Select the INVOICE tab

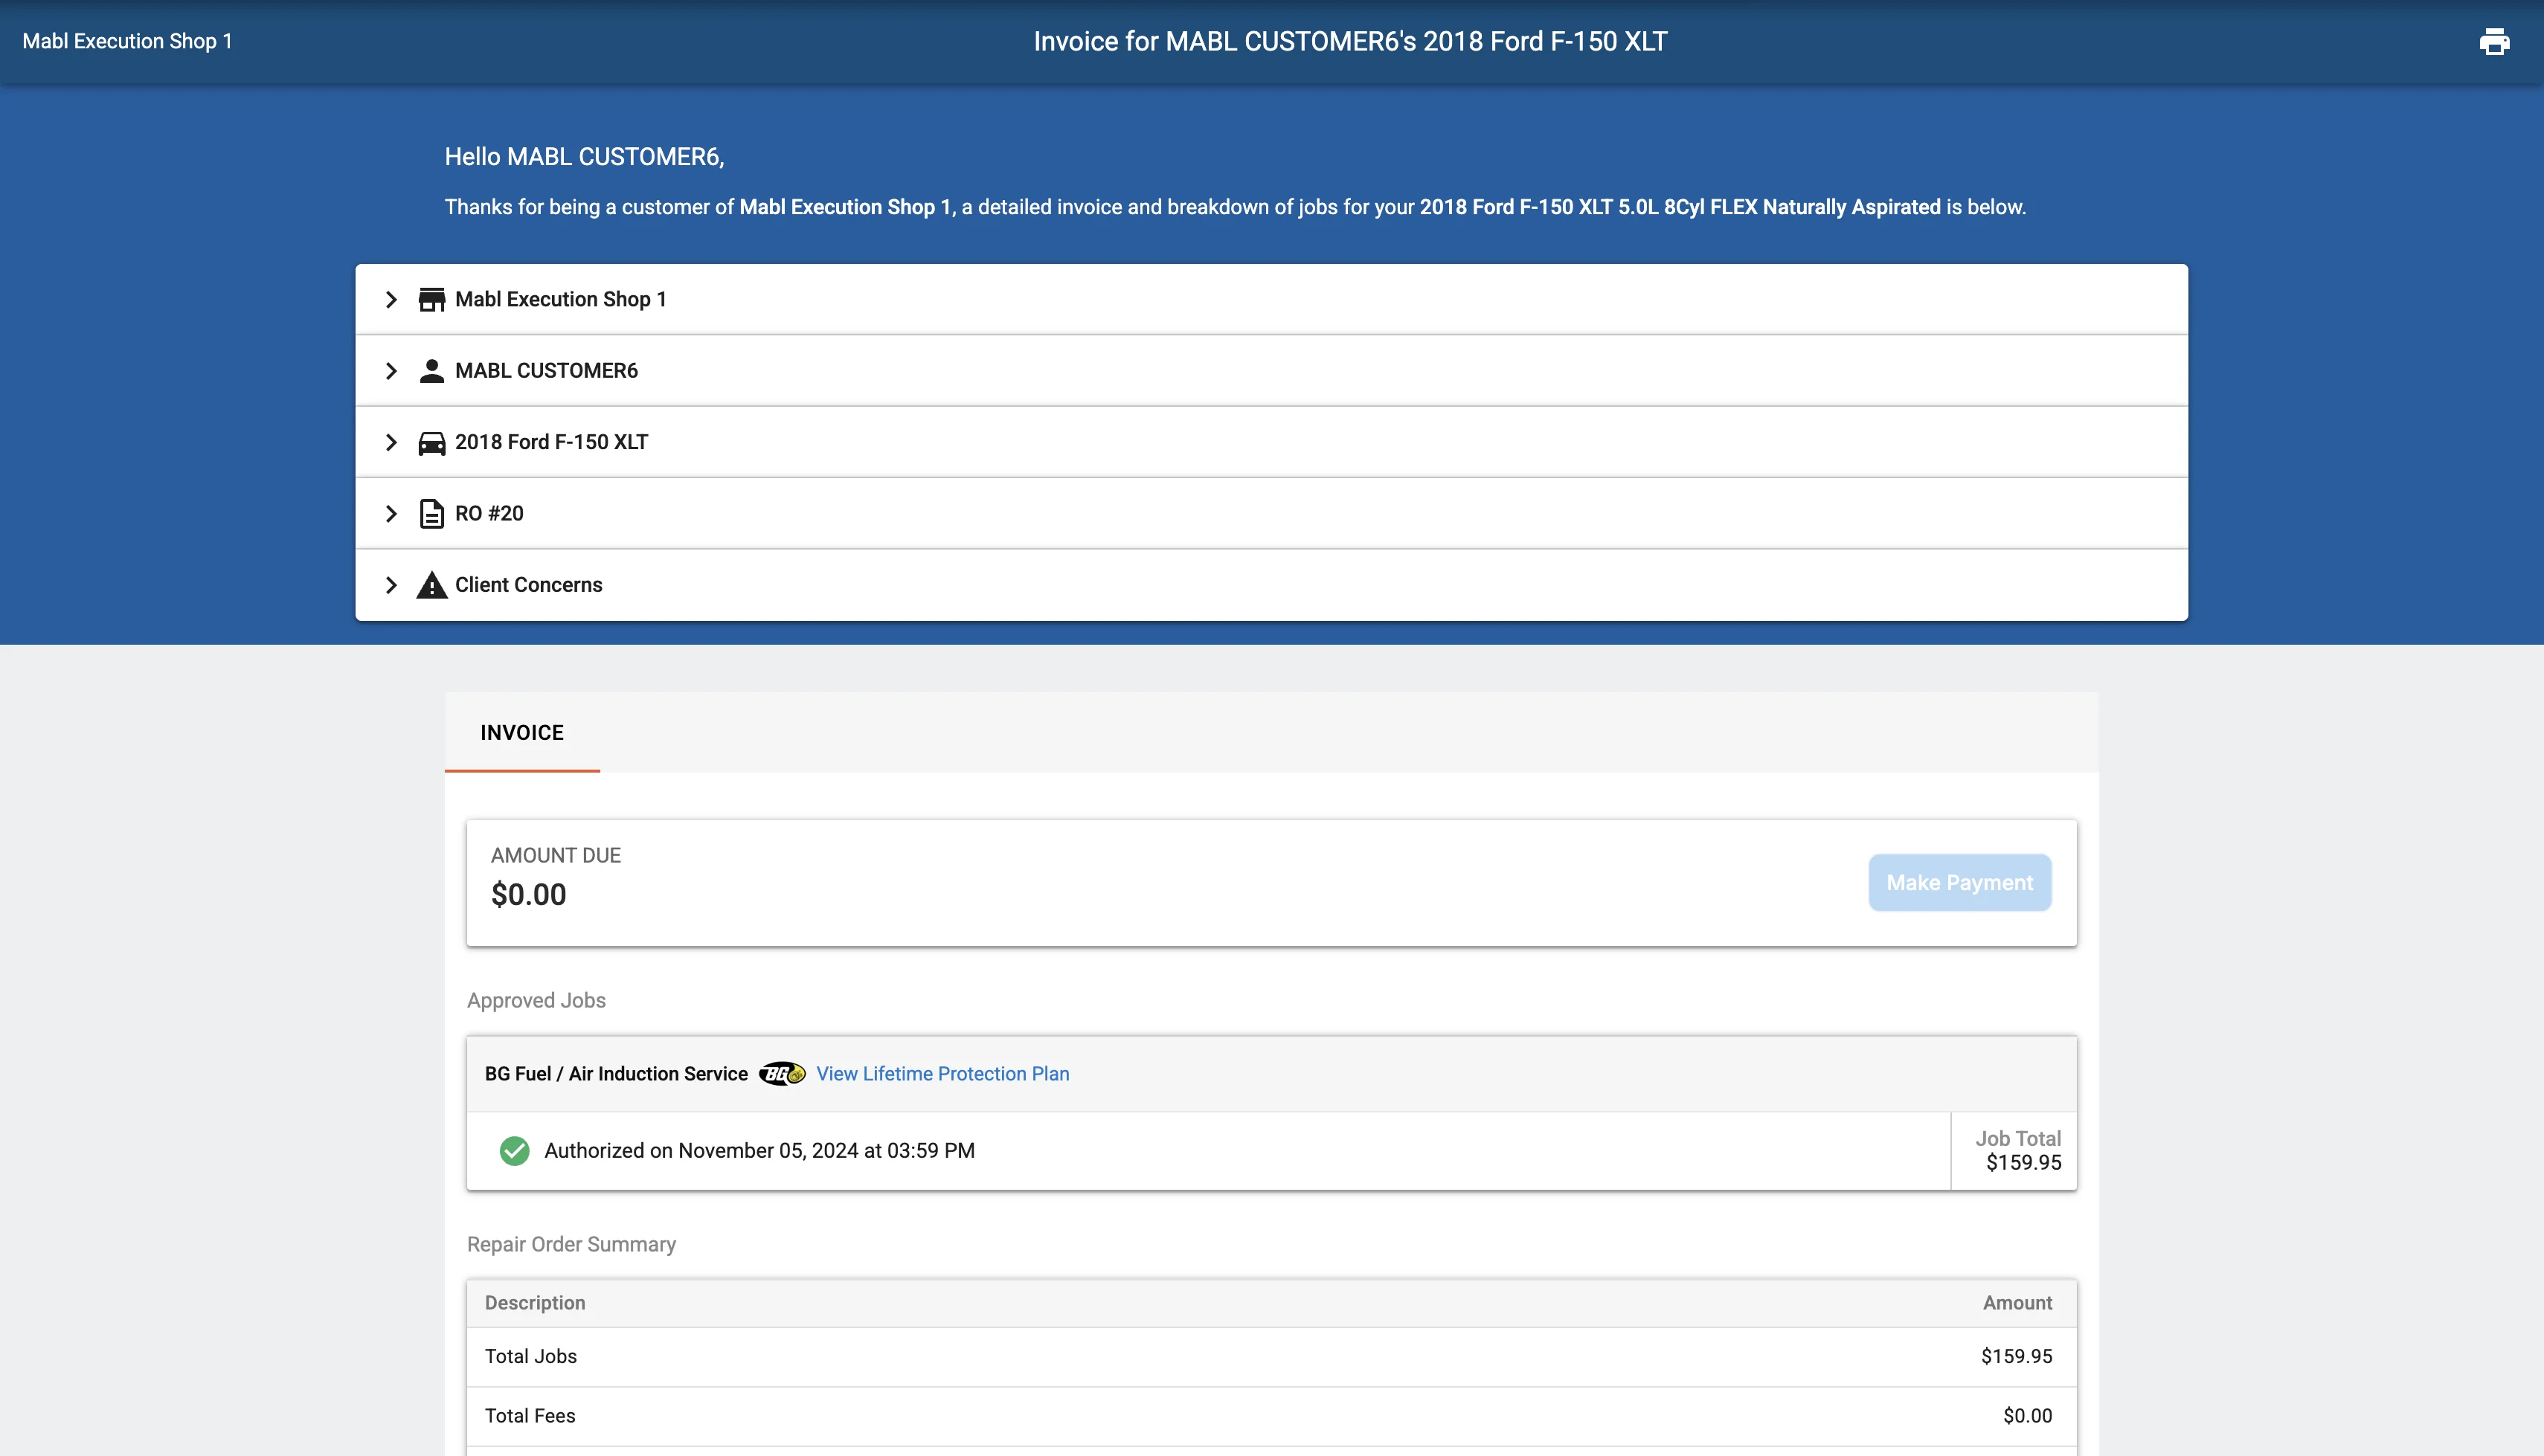pyautogui.click(x=522, y=732)
